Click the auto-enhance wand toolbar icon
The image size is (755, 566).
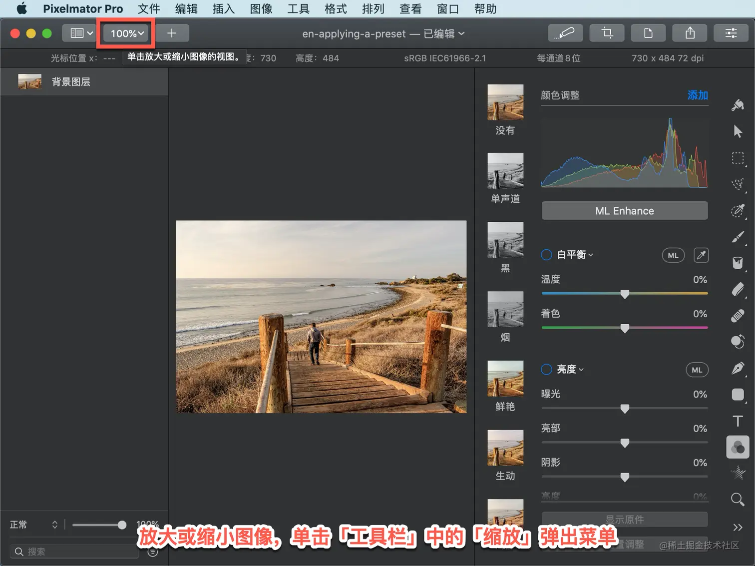pos(565,33)
